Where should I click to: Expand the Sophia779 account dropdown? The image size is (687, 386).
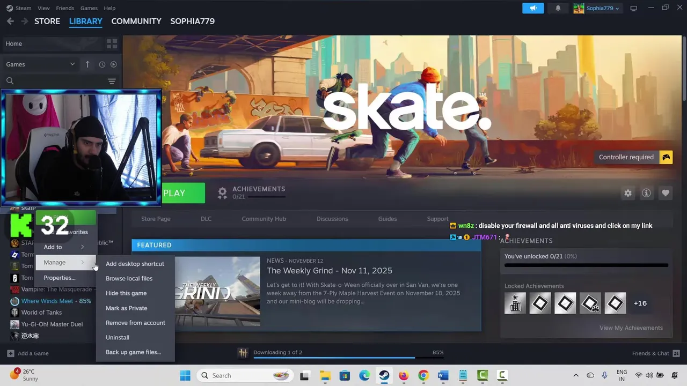click(x=596, y=8)
